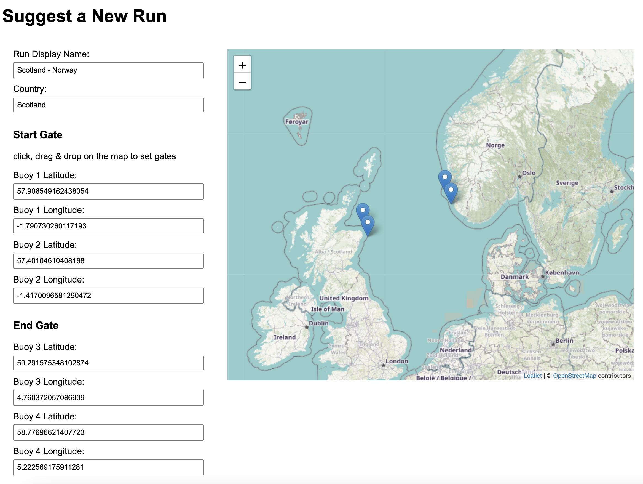Click the map zoom in plus button
This screenshot has height=484, width=643.
[242, 65]
